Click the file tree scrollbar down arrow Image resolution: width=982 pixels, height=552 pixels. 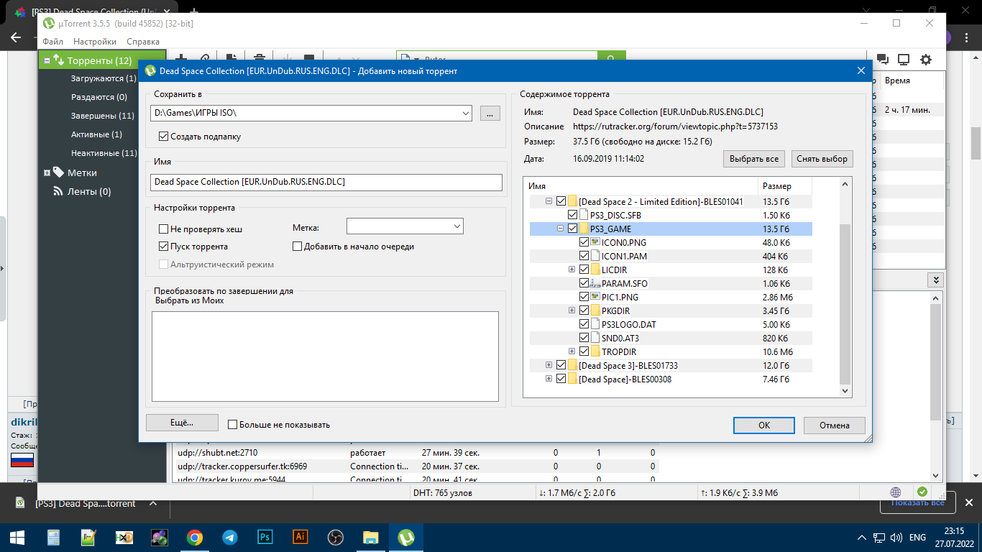point(845,390)
